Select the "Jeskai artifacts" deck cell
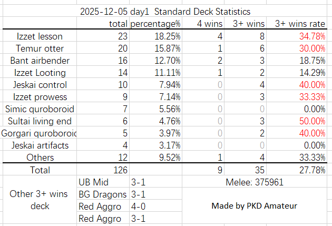 (x=40, y=145)
